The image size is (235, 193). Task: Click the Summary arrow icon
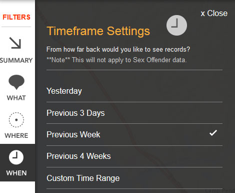coord(15,43)
